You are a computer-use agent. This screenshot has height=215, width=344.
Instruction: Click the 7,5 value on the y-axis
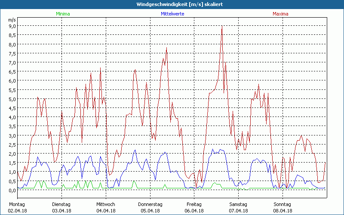tap(12, 53)
